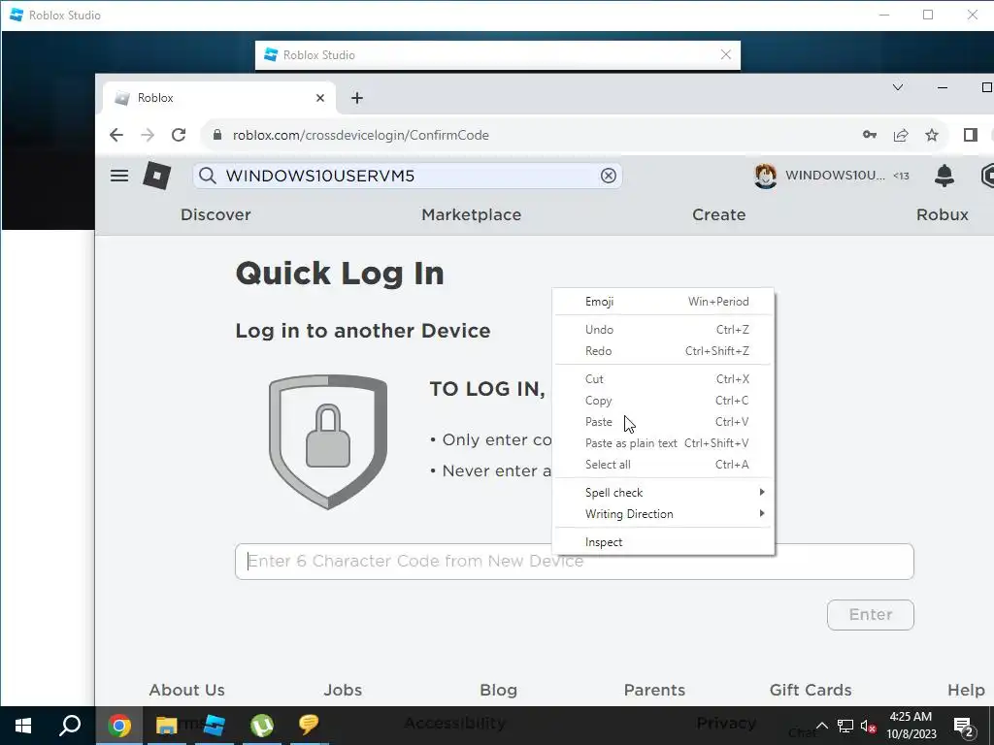The width and height of the screenshot is (994, 745).
Task: Choose Paste as plain text
Action: point(663,443)
